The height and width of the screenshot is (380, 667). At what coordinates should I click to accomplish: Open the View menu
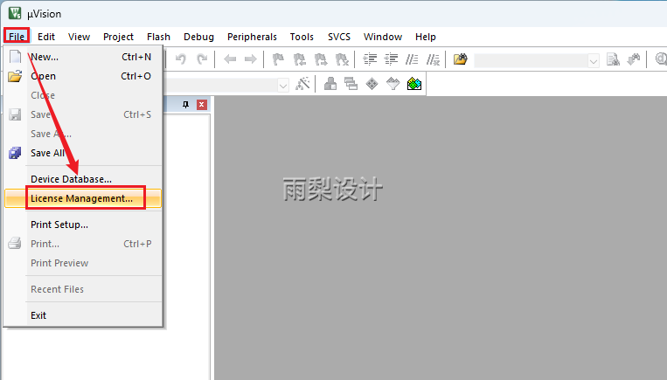pyautogui.click(x=80, y=37)
